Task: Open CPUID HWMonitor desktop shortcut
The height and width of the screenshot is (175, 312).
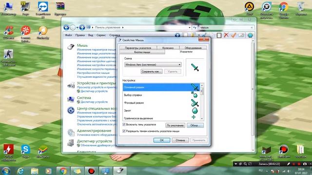Action: (8, 152)
